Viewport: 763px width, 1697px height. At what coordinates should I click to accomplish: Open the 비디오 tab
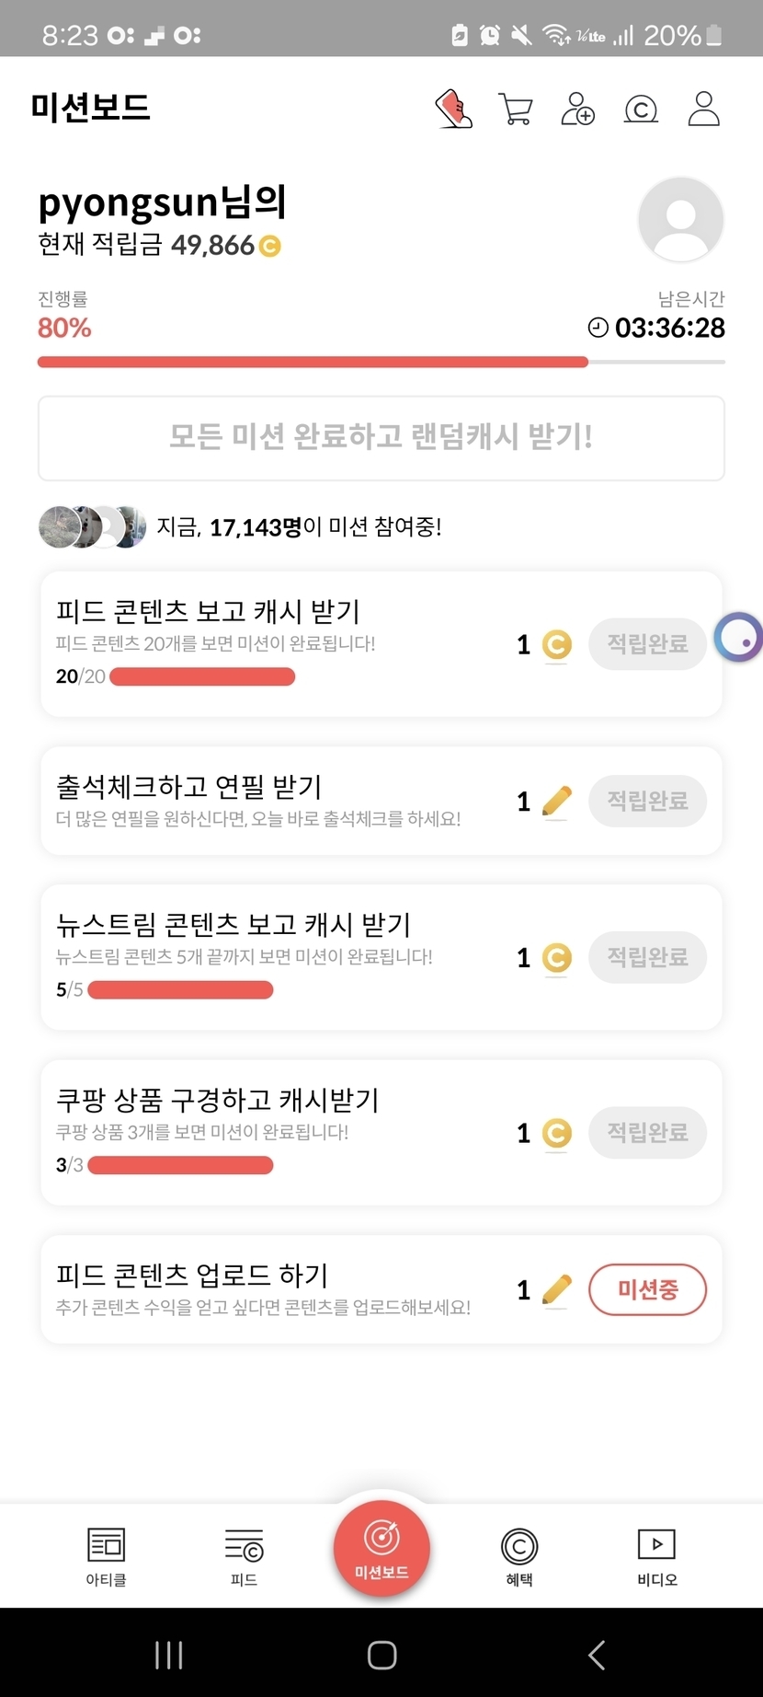point(657,1556)
